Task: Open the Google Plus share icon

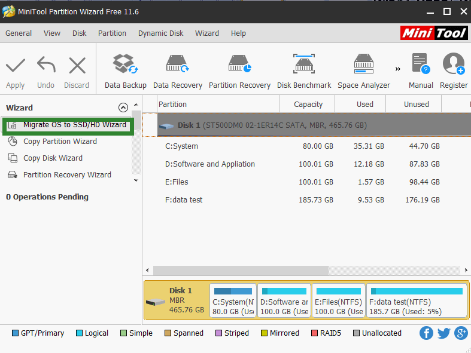Action: [461, 333]
